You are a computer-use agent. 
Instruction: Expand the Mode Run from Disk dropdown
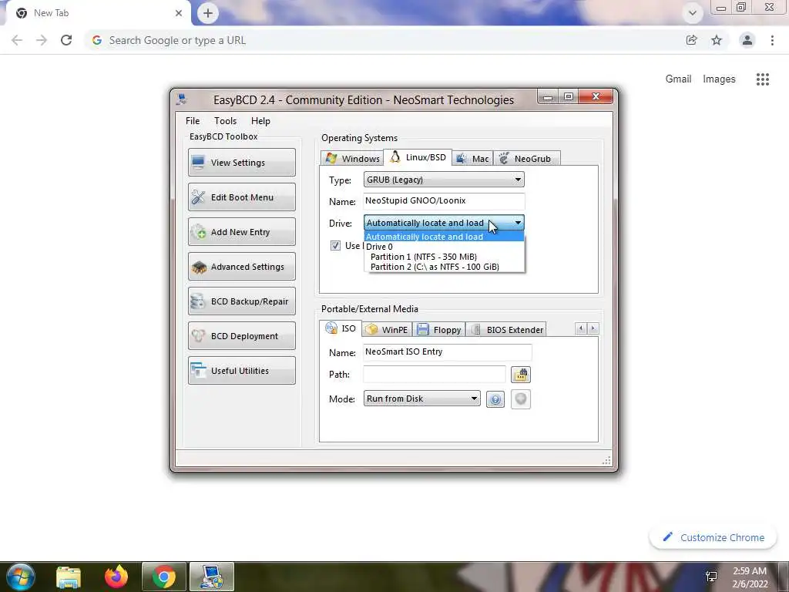coord(421,399)
